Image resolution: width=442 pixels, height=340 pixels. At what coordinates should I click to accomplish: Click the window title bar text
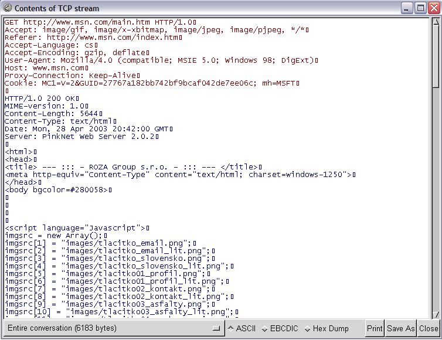(57, 8)
